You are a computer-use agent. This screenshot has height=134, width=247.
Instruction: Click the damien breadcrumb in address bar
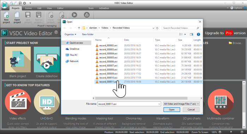(x=93, y=28)
